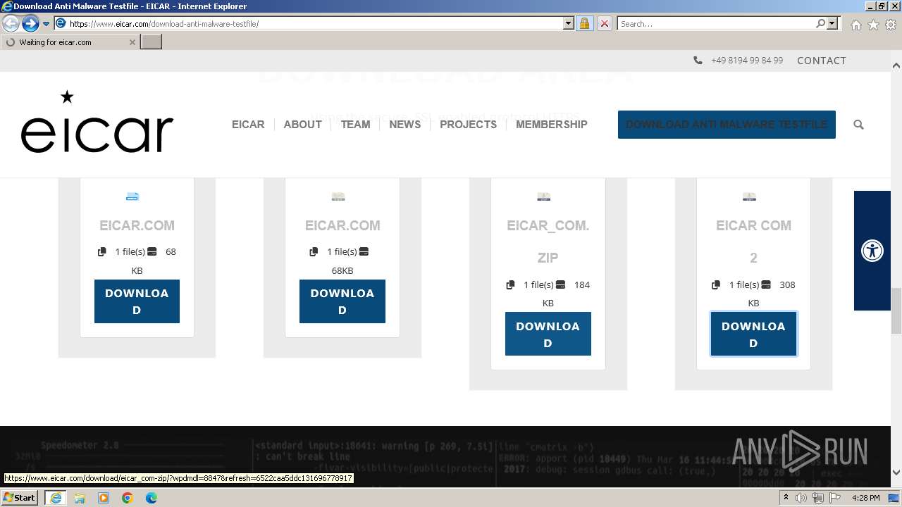The height and width of the screenshot is (507, 902).
Task: Open the search provider dropdown arrow
Action: pos(832,23)
